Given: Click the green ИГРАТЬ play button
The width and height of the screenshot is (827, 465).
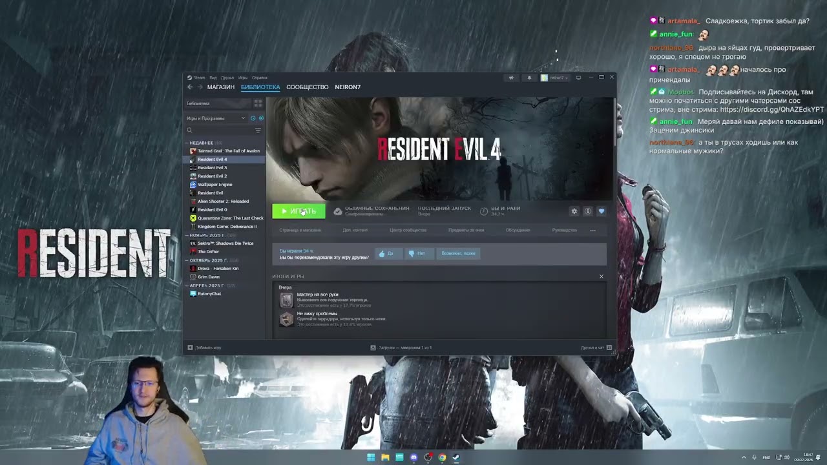Looking at the screenshot, I should (298, 211).
